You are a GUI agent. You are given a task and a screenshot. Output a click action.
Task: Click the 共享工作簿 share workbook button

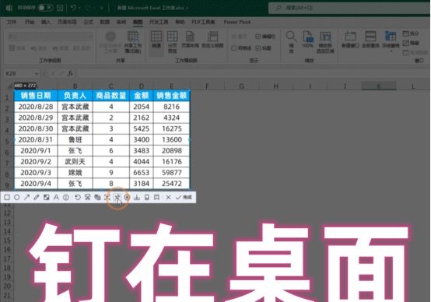[x=133, y=42]
